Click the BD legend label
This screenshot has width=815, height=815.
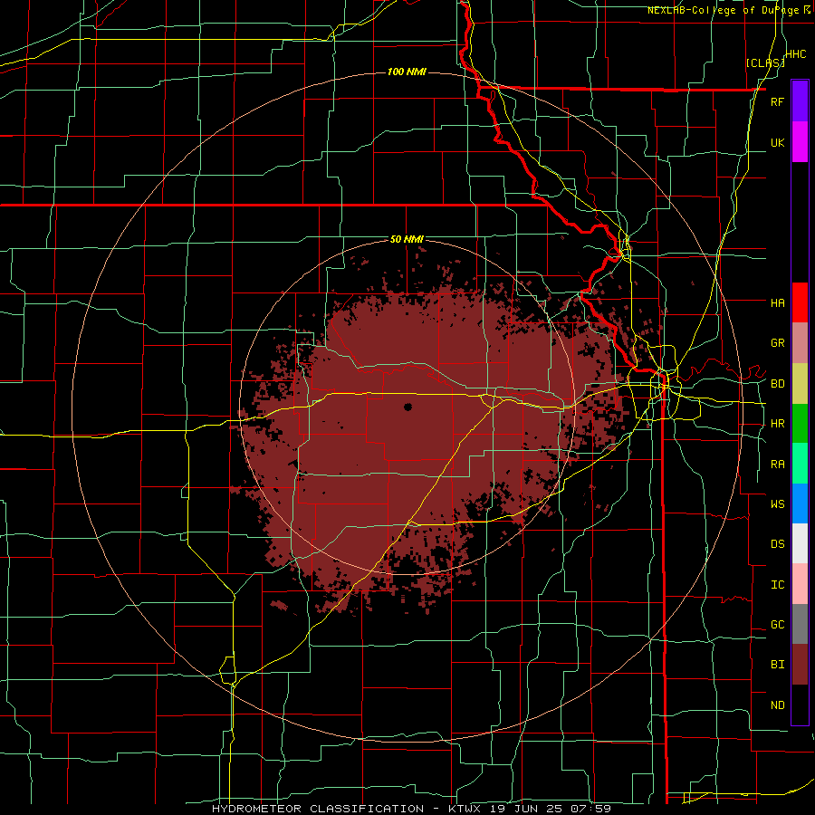tap(777, 384)
